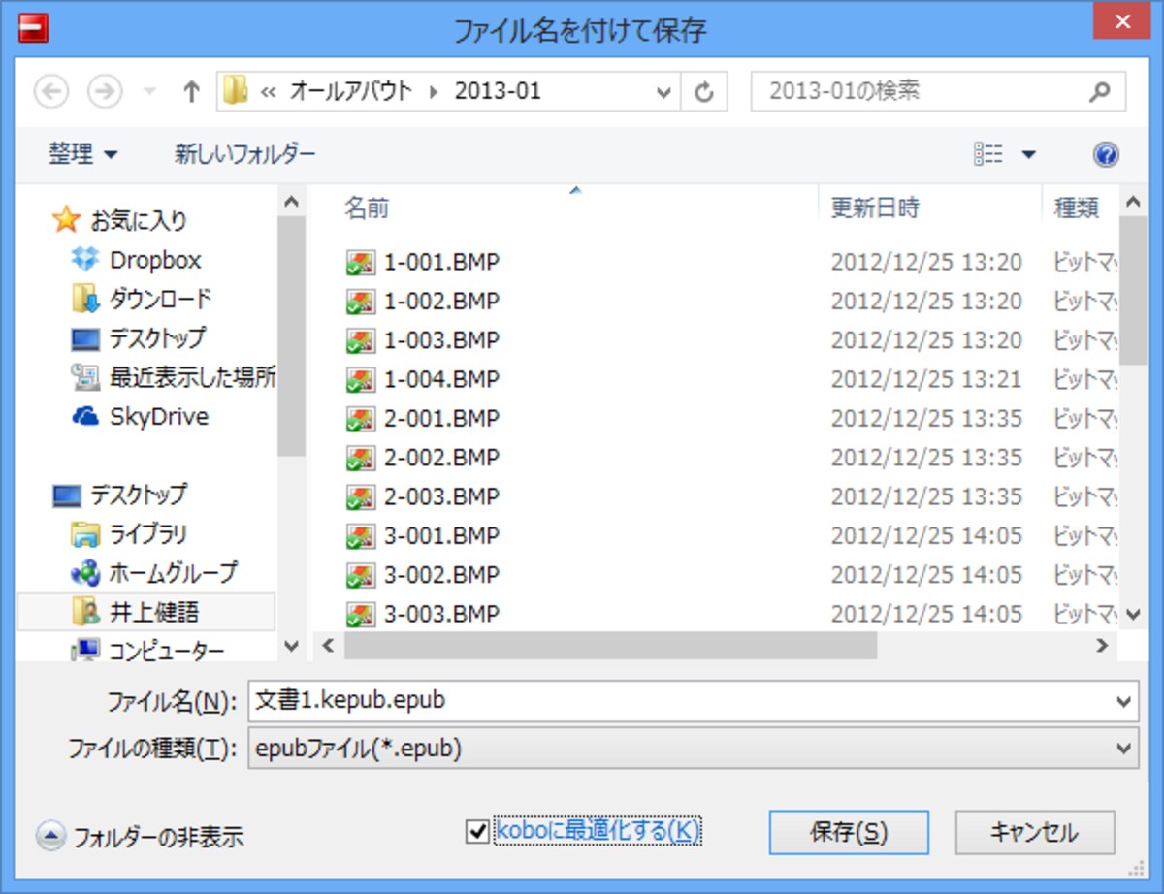Viewport: 1164px width, 894px height.
Task: Sort by 種類 column header
Action: [x=1079, y=207]
